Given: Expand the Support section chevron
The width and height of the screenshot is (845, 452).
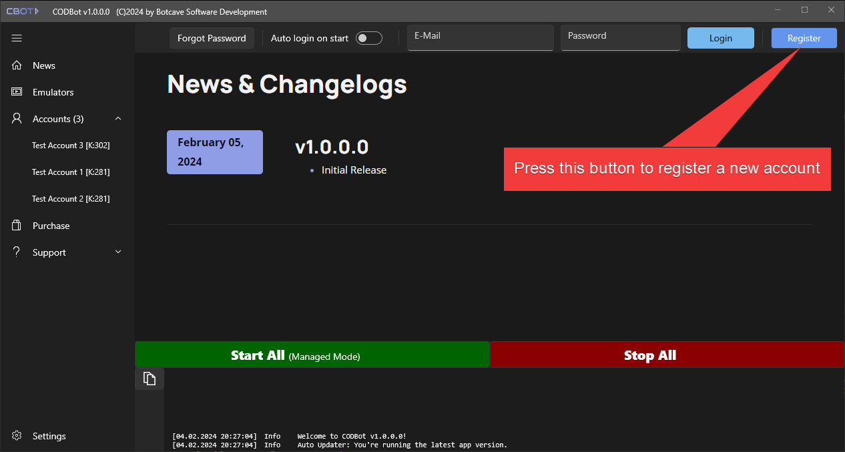Looking at the screenshot, I should pos(118,252).
